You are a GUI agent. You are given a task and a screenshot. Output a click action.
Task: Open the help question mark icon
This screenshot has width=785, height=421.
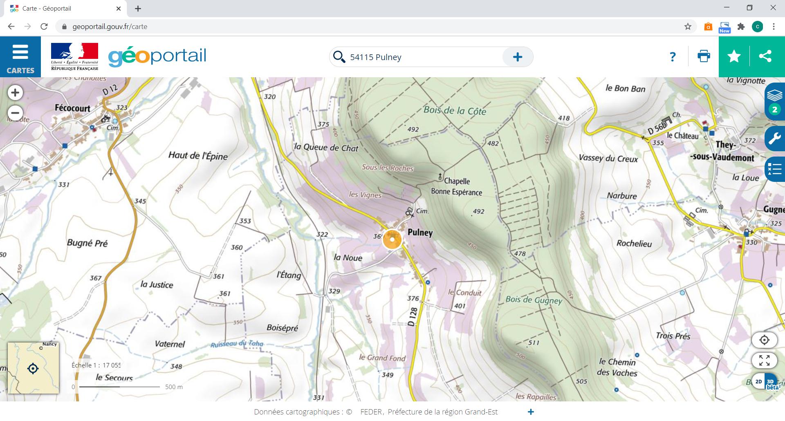[673, 56]
